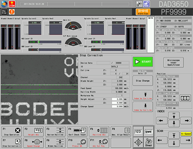Click the red Z-EM icon
Screen dimensions: 193x149
click(x=12, y=4)
